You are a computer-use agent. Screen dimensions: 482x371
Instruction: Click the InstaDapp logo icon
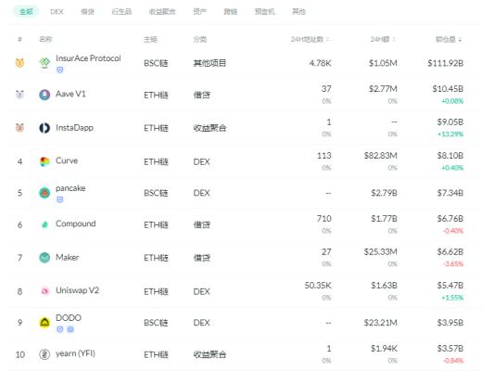(44, 128)
